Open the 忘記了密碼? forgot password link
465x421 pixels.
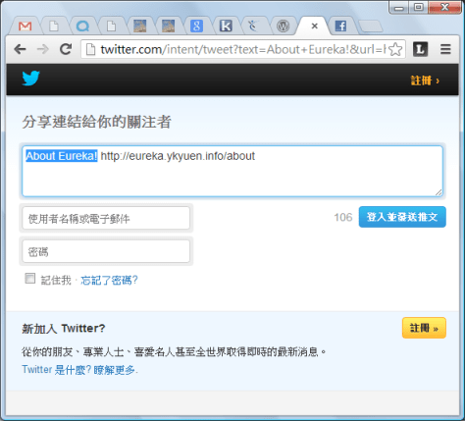(x=109, y=280)
